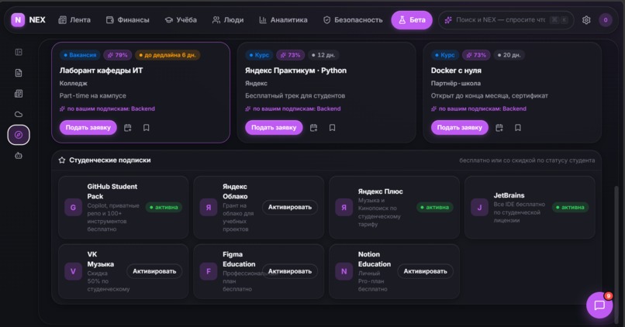Click the VK Музыка V icon

[x=73, y=271]
